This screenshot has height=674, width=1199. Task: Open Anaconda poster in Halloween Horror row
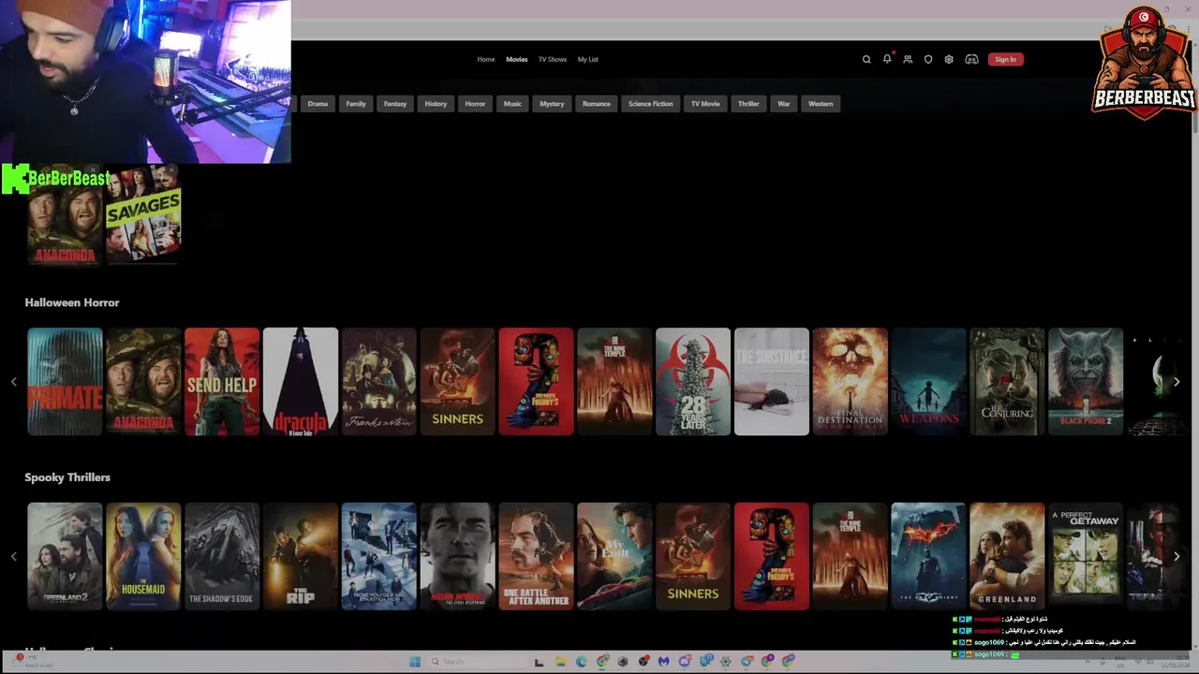tap(143, 381)
